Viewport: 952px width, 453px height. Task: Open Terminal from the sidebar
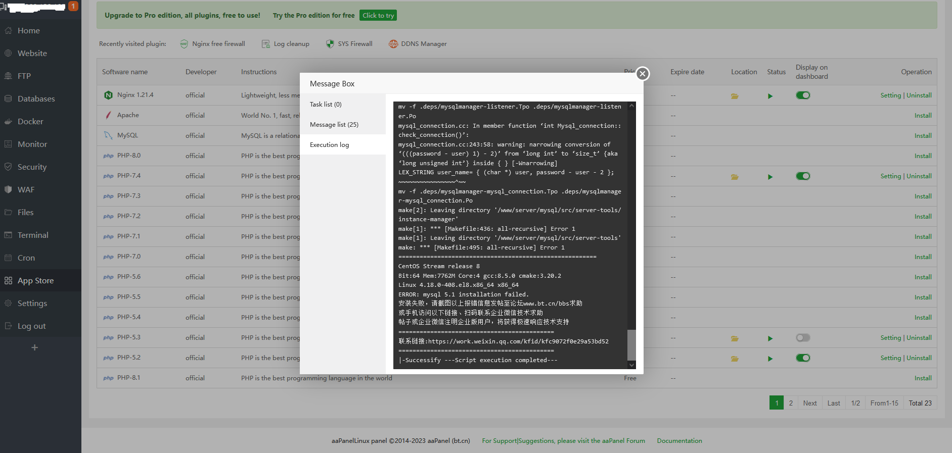coord(33,235)
